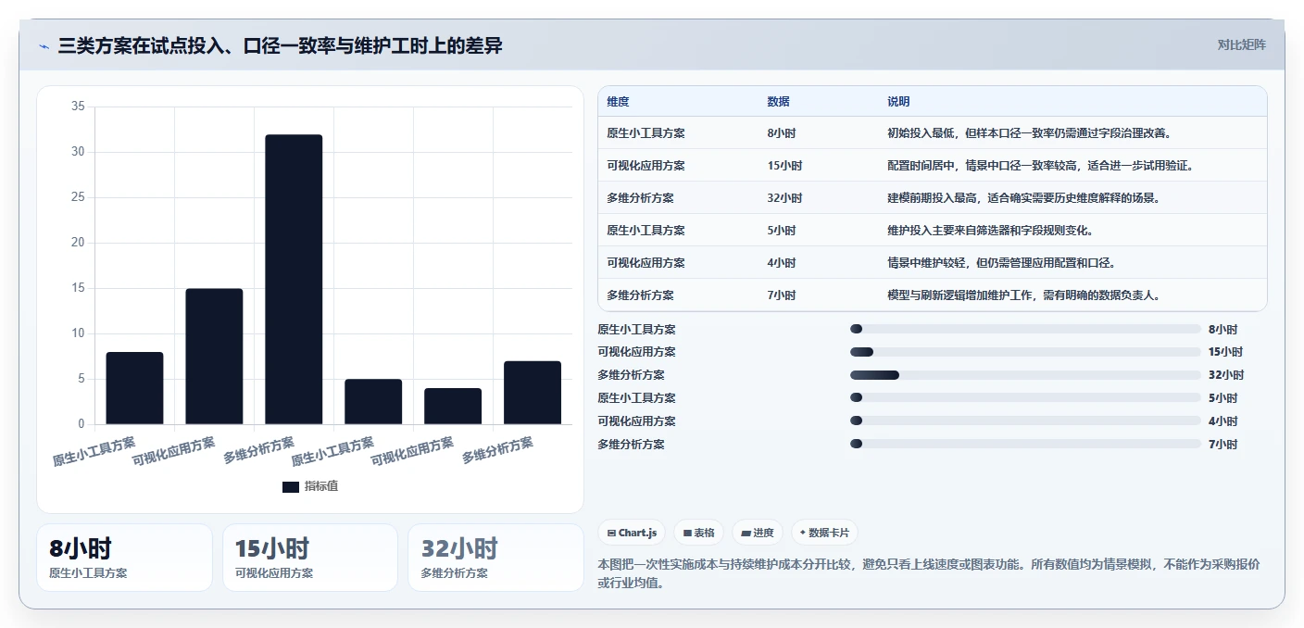Image resolution: width=1304 pixels, height=628 pixels.
Task: Click the 7小时 cell in the table
Action: 782,295
